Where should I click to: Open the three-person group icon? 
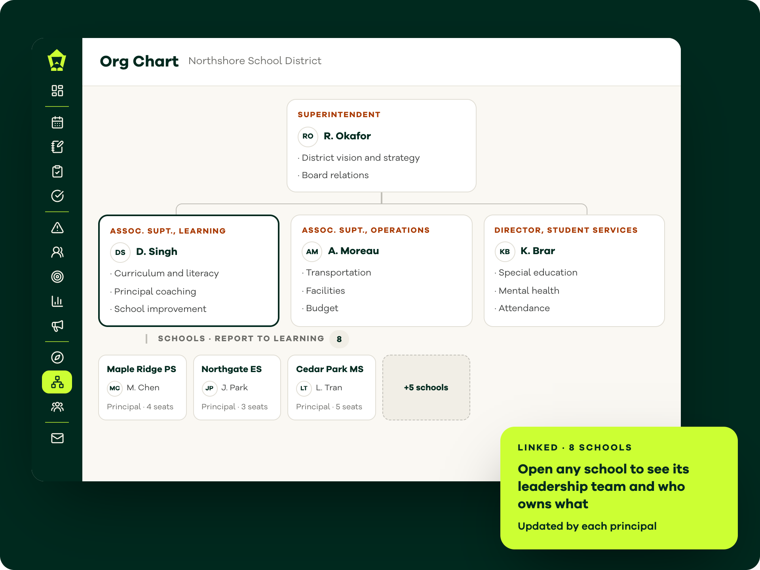[57, 407]
